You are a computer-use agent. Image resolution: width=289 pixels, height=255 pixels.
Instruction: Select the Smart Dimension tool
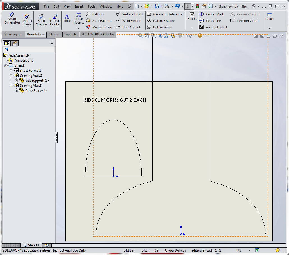[12, 18]
